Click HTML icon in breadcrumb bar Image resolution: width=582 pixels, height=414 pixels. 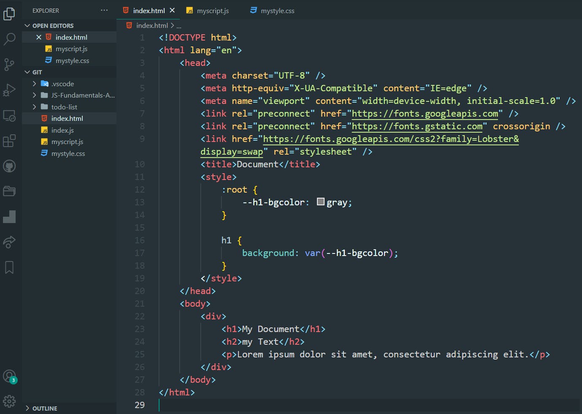pos(129,25)
